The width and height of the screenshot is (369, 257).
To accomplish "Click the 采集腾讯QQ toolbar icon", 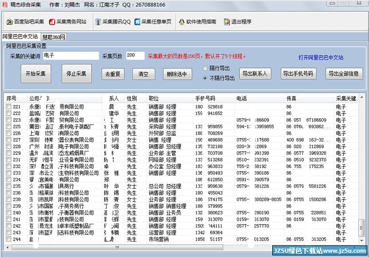I will [98, 22].
